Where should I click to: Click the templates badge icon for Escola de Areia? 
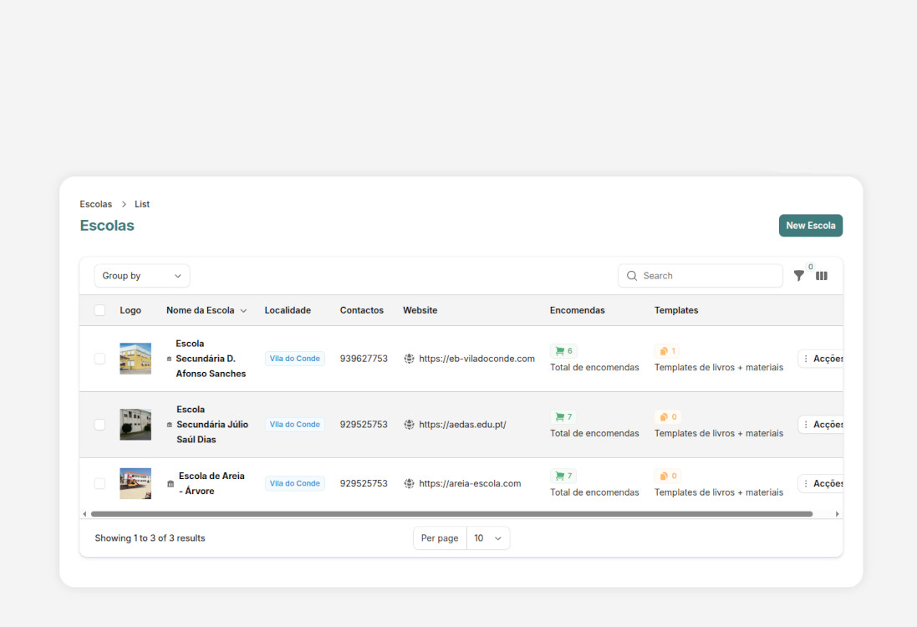coord(664,476)
